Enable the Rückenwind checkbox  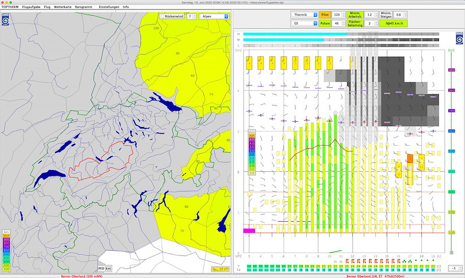click(x=162, y=17)
